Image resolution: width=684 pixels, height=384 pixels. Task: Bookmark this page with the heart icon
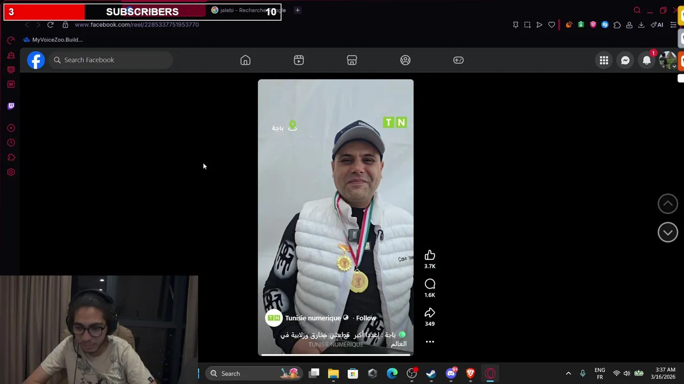(x=551, y=25)
